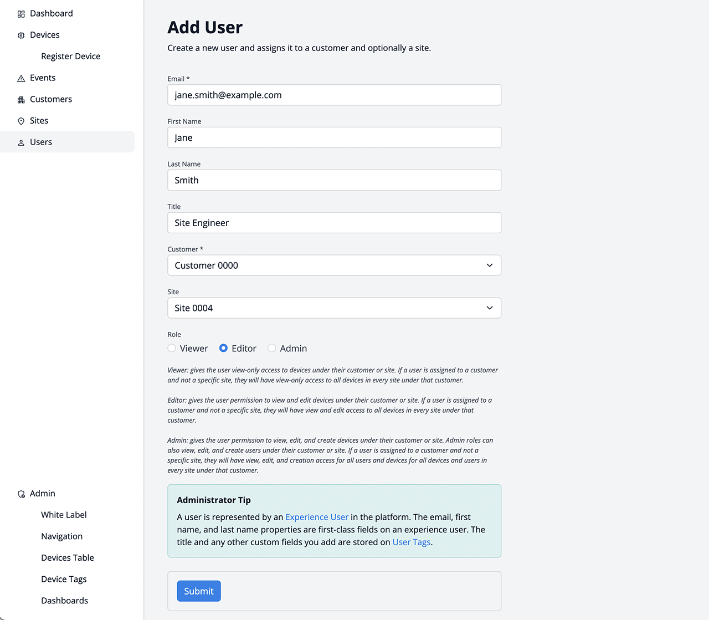
Task: Select the Viewer role radio button
Action: tap(172, 348)
